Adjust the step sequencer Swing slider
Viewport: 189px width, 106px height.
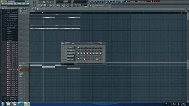pos(94,44)
